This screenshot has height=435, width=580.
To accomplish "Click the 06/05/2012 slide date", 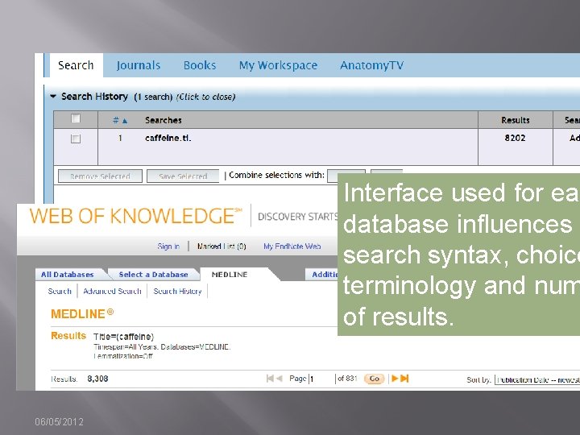I will point(59,421).
